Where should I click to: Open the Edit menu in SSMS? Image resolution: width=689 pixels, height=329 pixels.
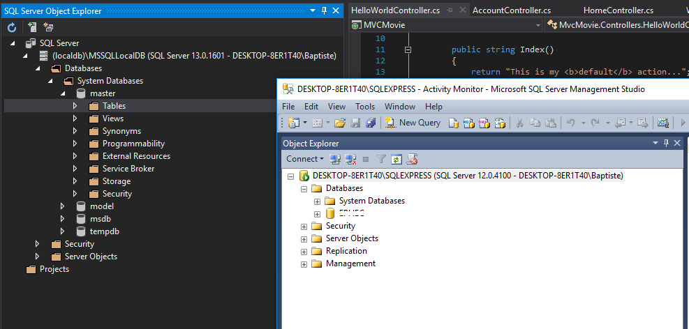(311, 107)
